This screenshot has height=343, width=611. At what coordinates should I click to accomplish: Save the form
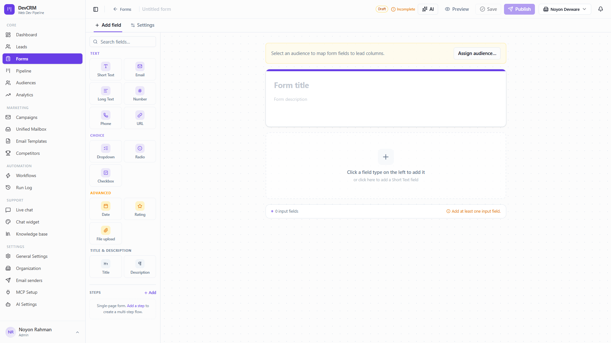488,9
